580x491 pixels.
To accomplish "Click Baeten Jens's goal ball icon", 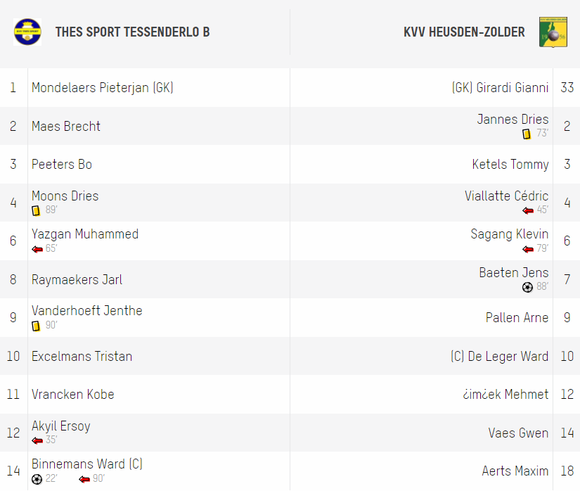I will point(527,287).
